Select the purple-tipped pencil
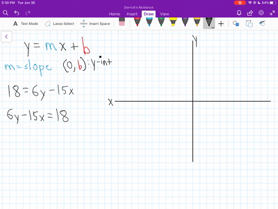Screen dimensions: 278x209 pos(185,21)
